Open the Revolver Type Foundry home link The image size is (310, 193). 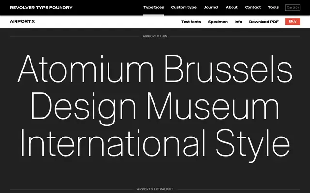pos(41,8)
